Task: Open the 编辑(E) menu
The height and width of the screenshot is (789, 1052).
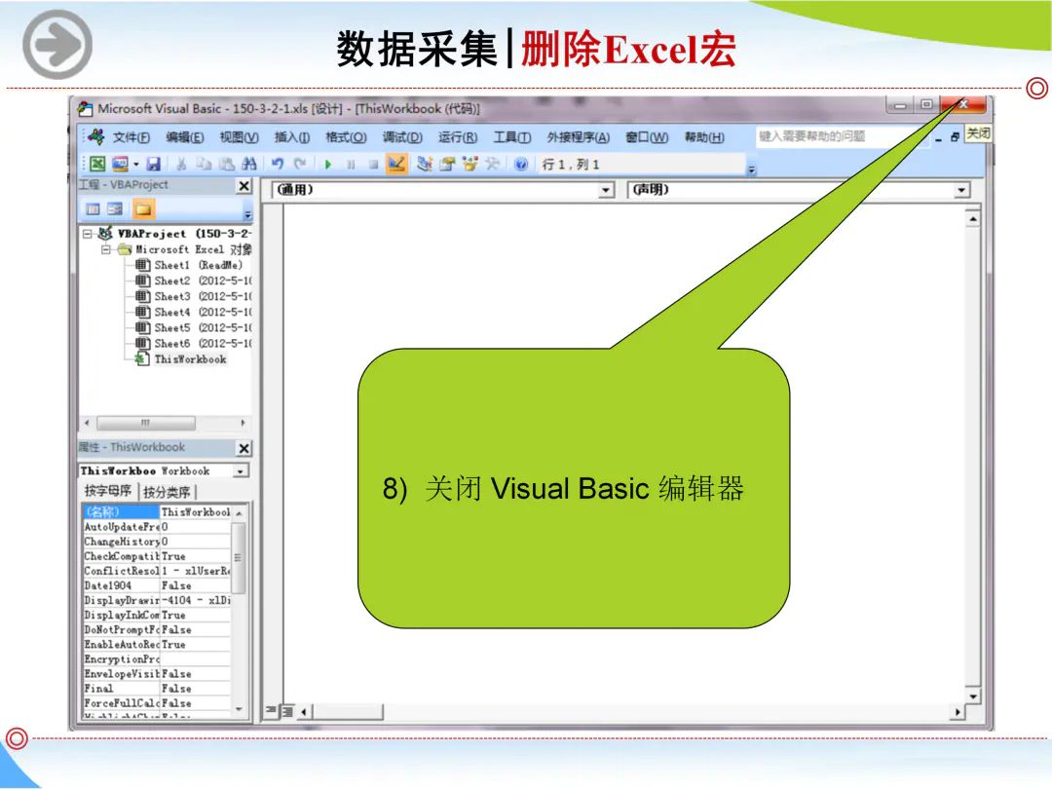Action: (184, 137)
